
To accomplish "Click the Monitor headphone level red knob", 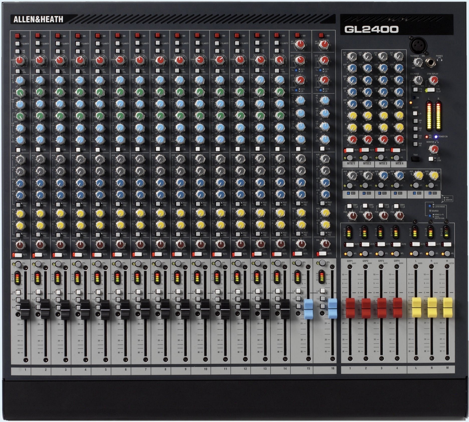I will [434, 149].
